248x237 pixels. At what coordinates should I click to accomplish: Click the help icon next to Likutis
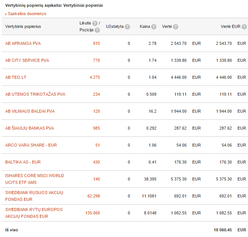click(x=95, y=23)
